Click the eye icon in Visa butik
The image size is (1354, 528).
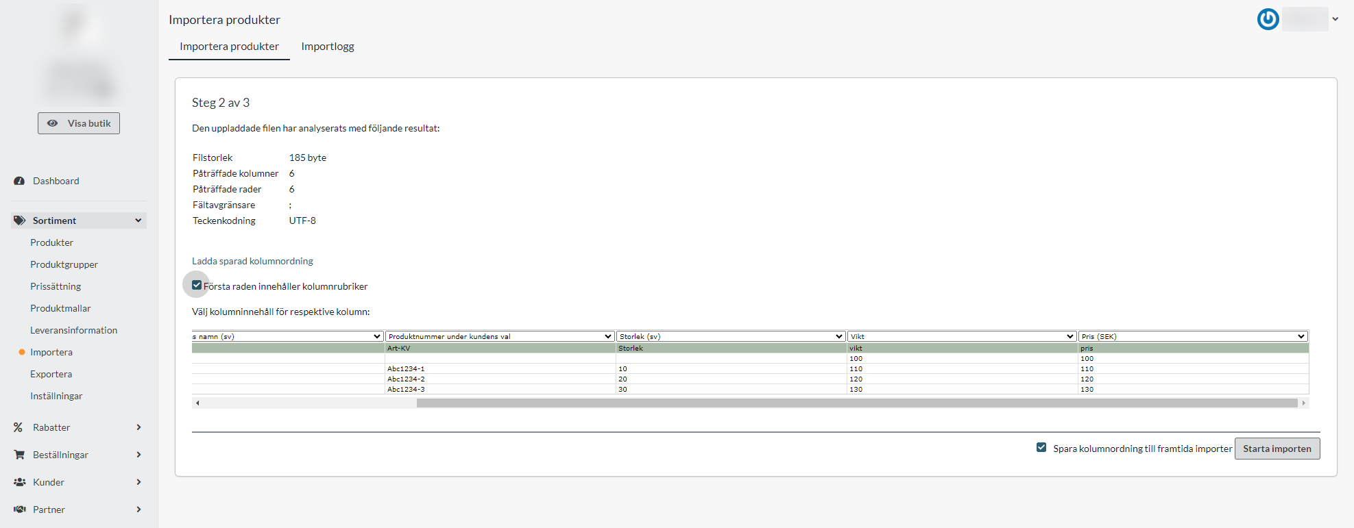point(52,123)
